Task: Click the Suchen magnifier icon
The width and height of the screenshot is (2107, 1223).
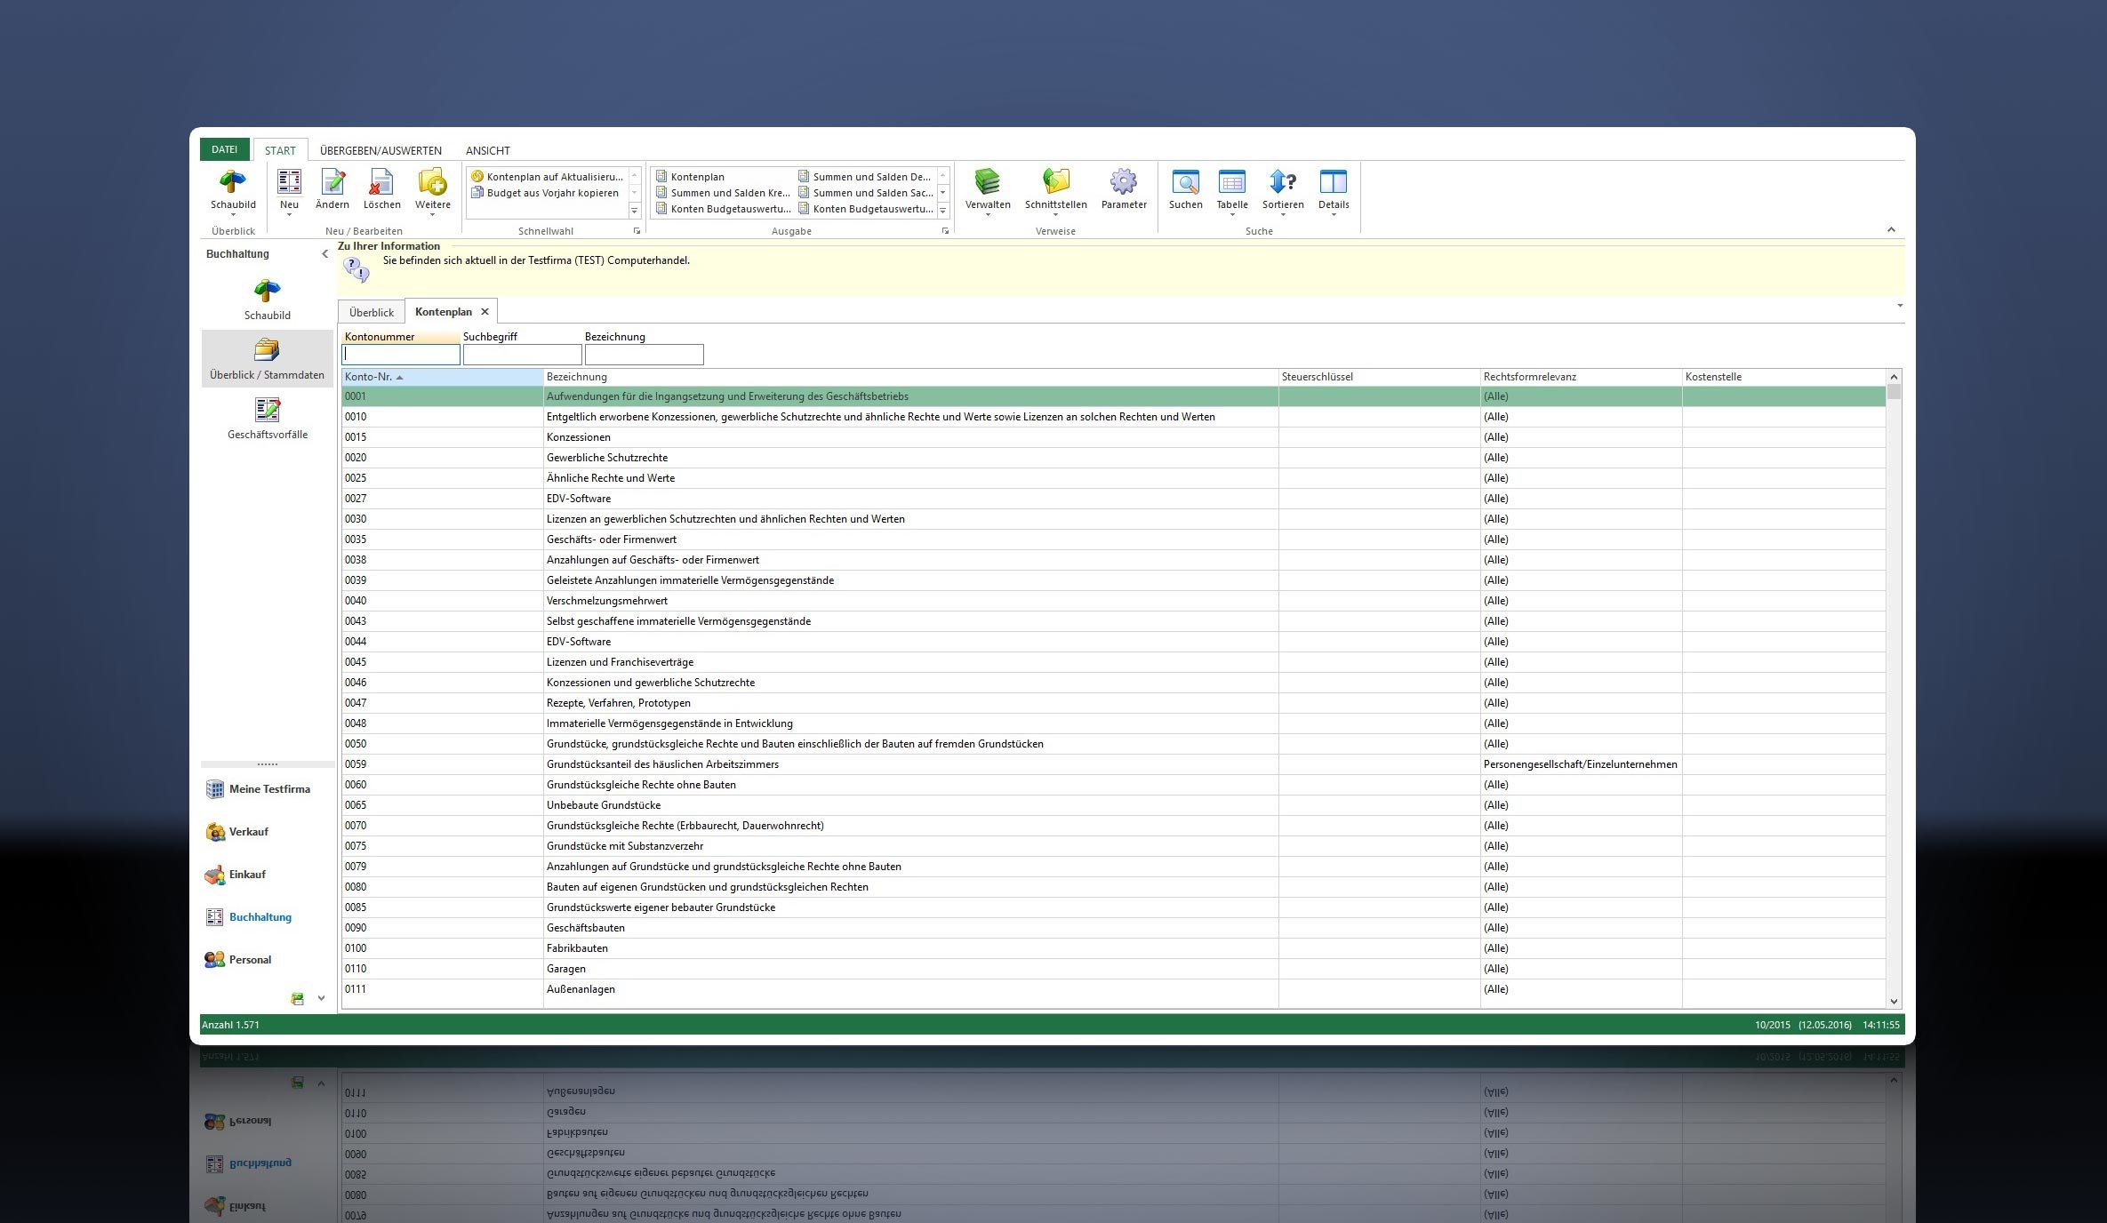Action: tap(1185, 182)
